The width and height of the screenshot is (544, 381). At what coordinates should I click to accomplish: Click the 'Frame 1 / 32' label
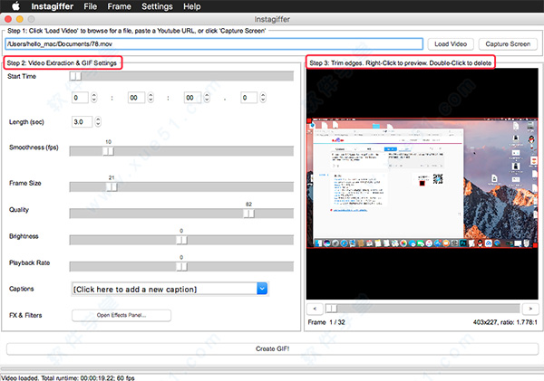tap(326, 322)
